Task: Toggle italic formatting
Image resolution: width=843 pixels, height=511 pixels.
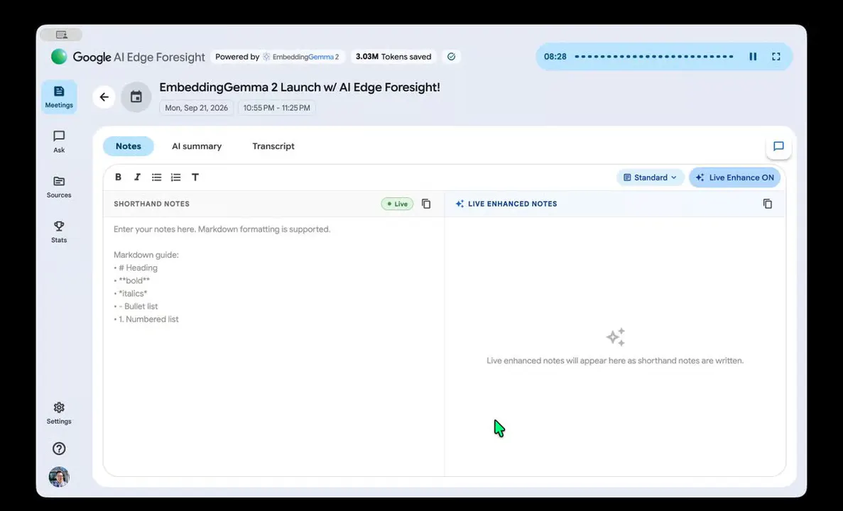Action: (137, 177)
